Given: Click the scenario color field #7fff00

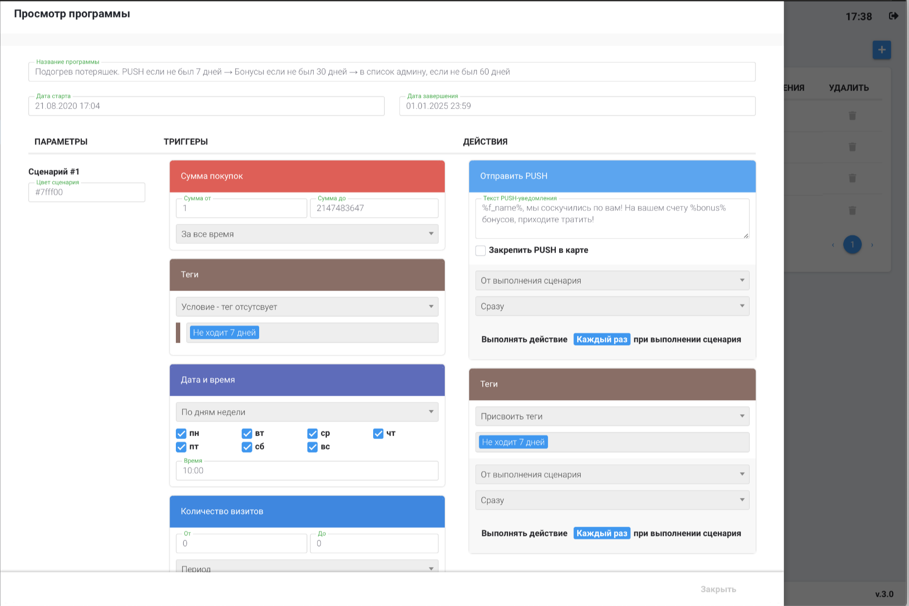Looking at the screenshot, I should coord(87,192).
